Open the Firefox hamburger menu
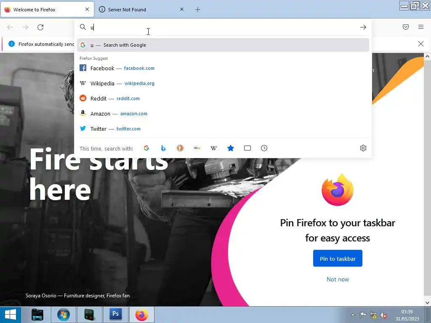431x323 pixels. (421, 27)
